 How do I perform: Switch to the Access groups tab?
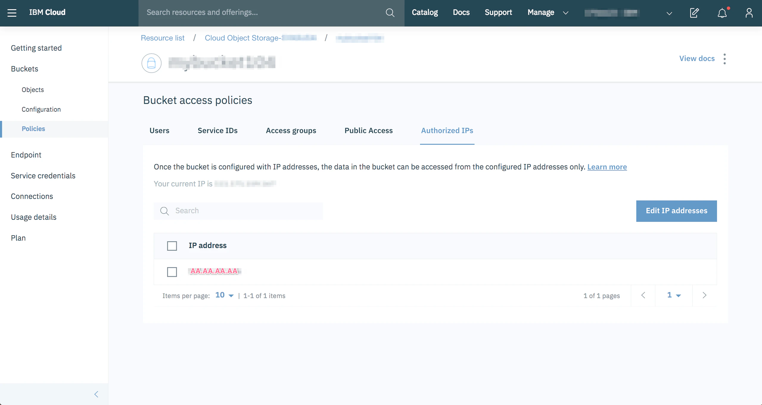291,130
